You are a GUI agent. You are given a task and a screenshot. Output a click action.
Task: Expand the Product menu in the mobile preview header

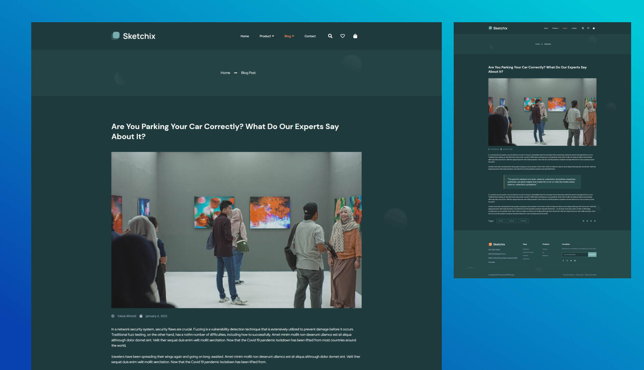556,28
